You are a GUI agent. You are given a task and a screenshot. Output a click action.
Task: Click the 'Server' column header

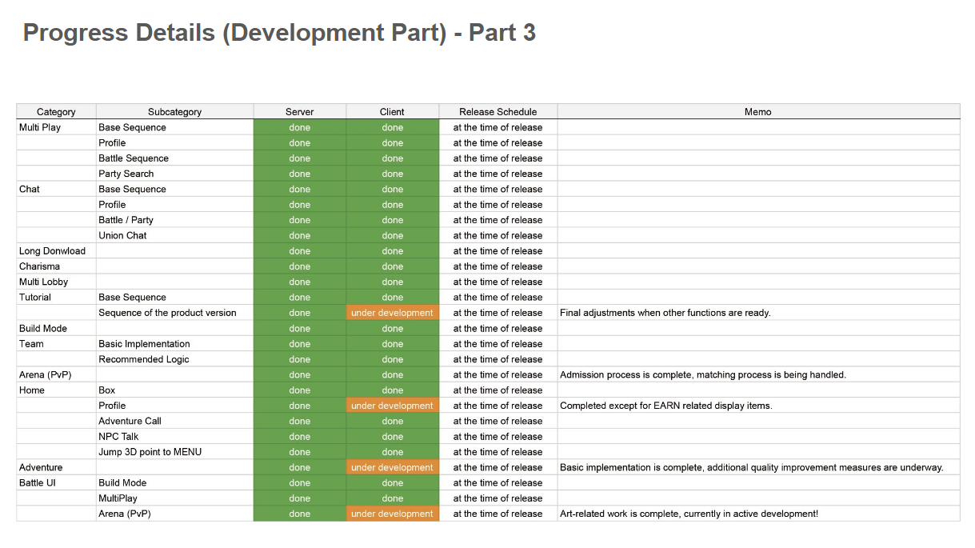coord(300,112)
